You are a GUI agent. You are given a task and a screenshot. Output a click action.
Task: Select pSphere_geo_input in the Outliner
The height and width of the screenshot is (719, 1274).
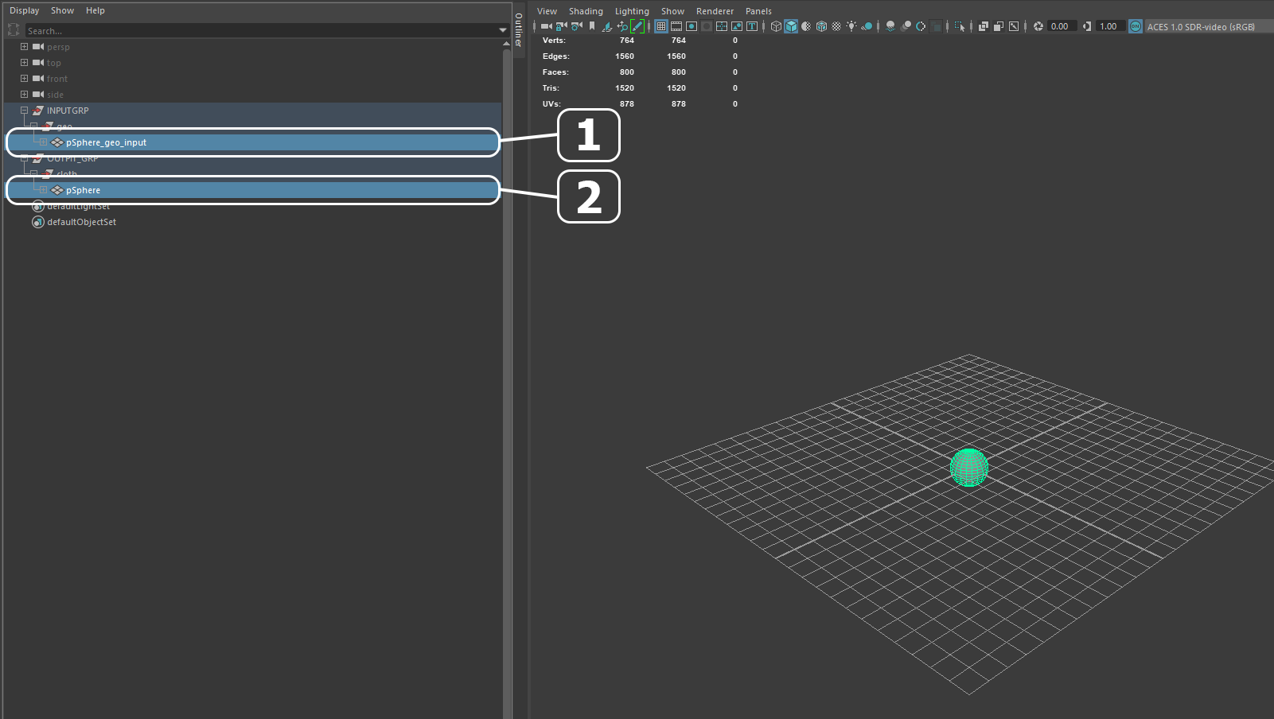[106, 142]
